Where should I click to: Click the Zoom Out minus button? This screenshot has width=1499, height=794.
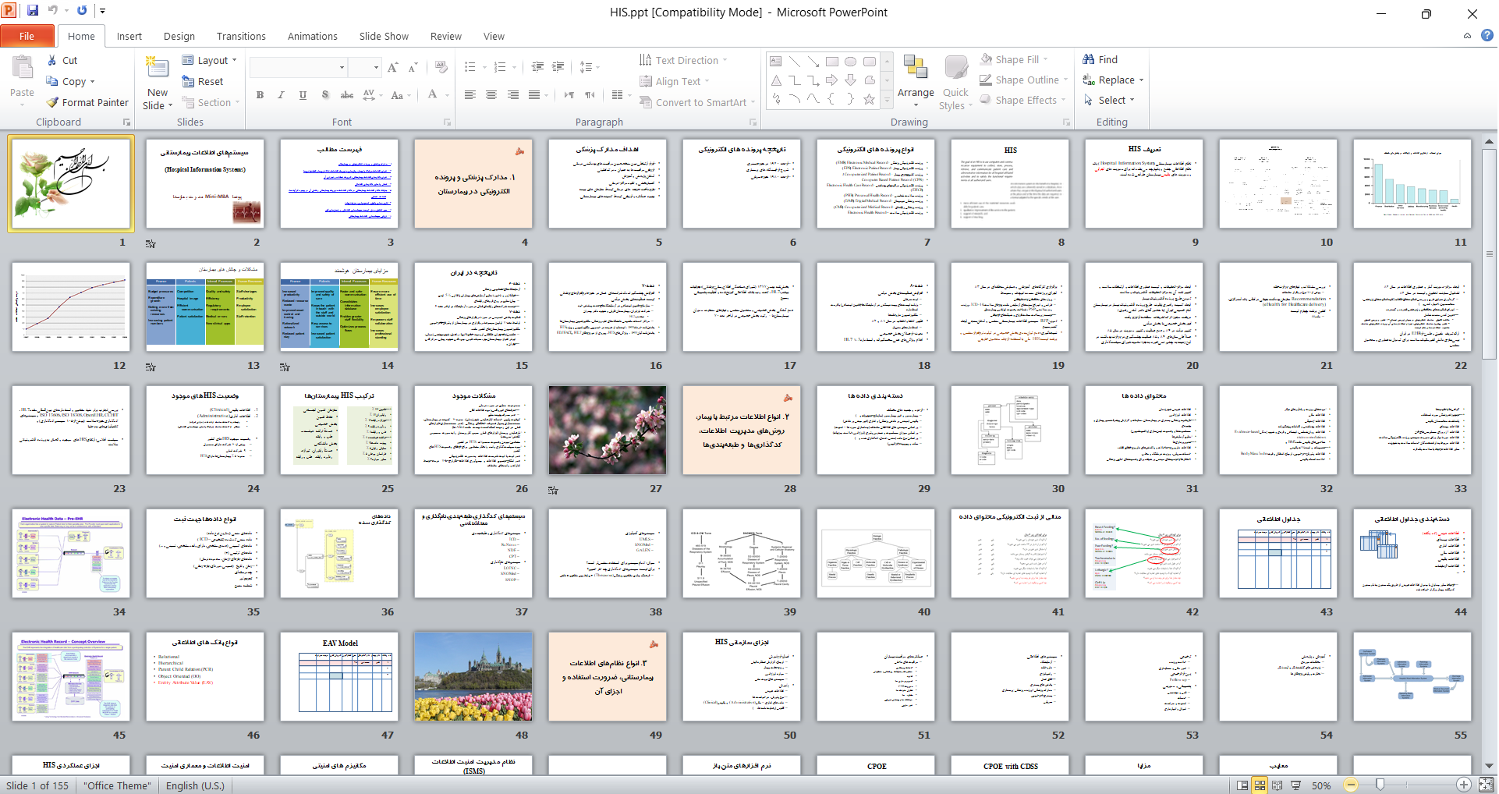pos(1351,785)
